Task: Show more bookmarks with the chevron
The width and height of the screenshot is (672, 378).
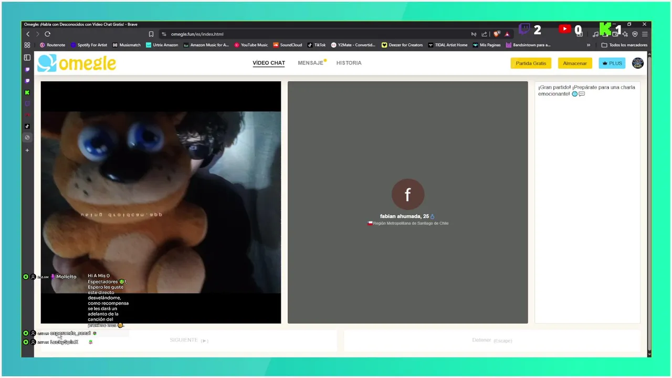Action: [x=589, y=45]
